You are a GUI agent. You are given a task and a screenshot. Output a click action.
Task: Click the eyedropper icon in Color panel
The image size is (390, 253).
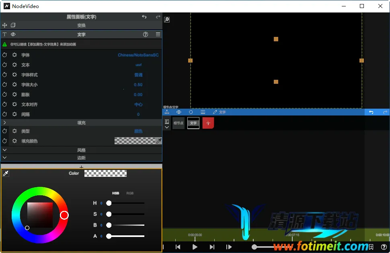(x=6, y=173)
